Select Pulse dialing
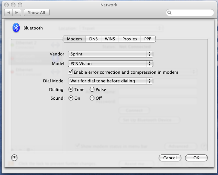 pos(92,89)
